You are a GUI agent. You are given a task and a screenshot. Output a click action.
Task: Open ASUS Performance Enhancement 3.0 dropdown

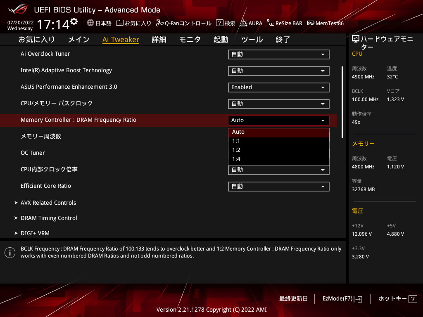pyautogui.click(x=279, y=88)
